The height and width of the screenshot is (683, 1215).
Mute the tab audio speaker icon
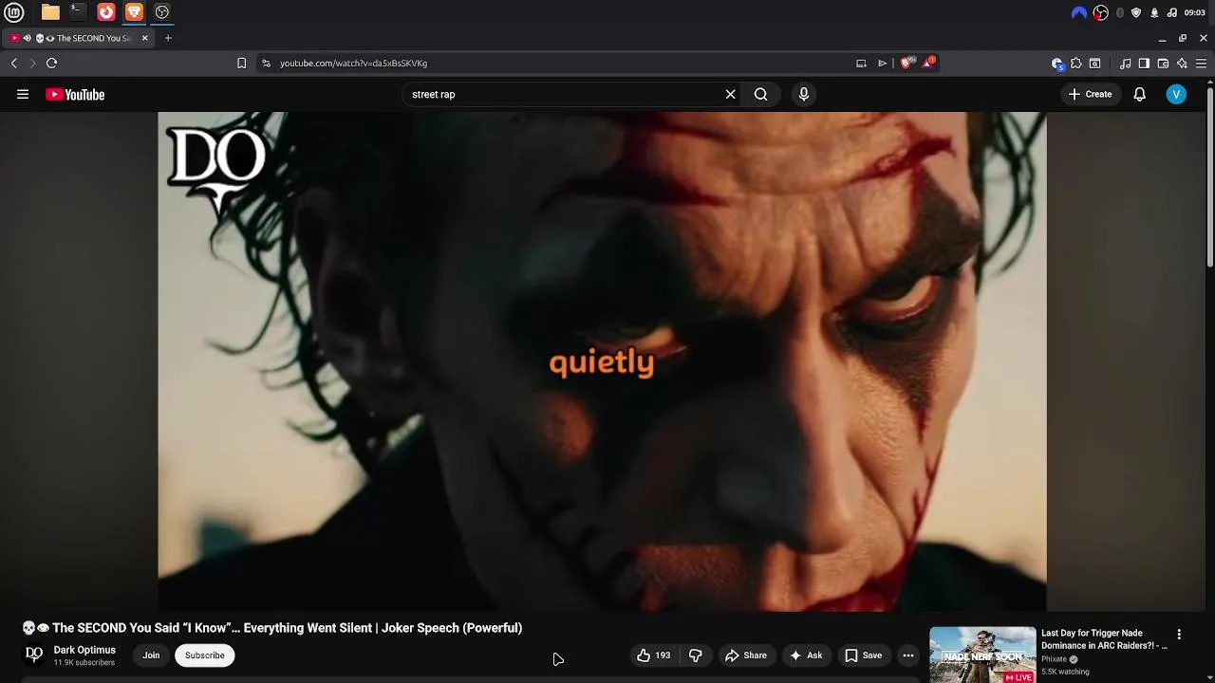pos(27,38)
